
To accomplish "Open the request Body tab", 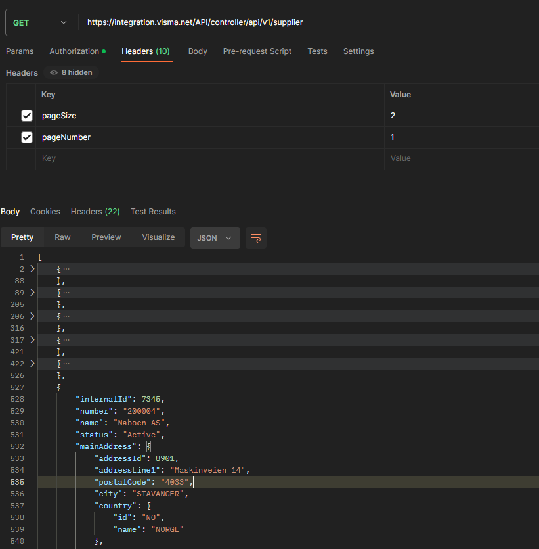I will tap(198, 51).
